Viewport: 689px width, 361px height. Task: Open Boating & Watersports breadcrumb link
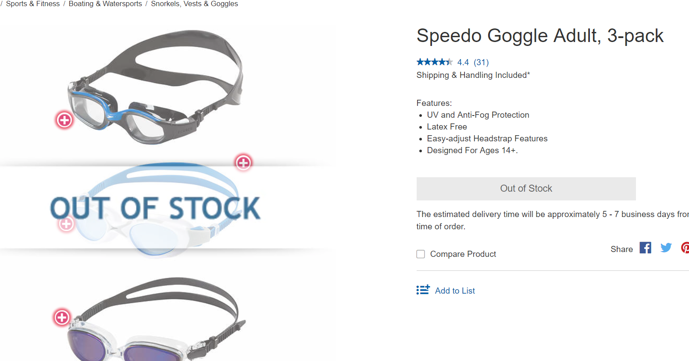105,4
